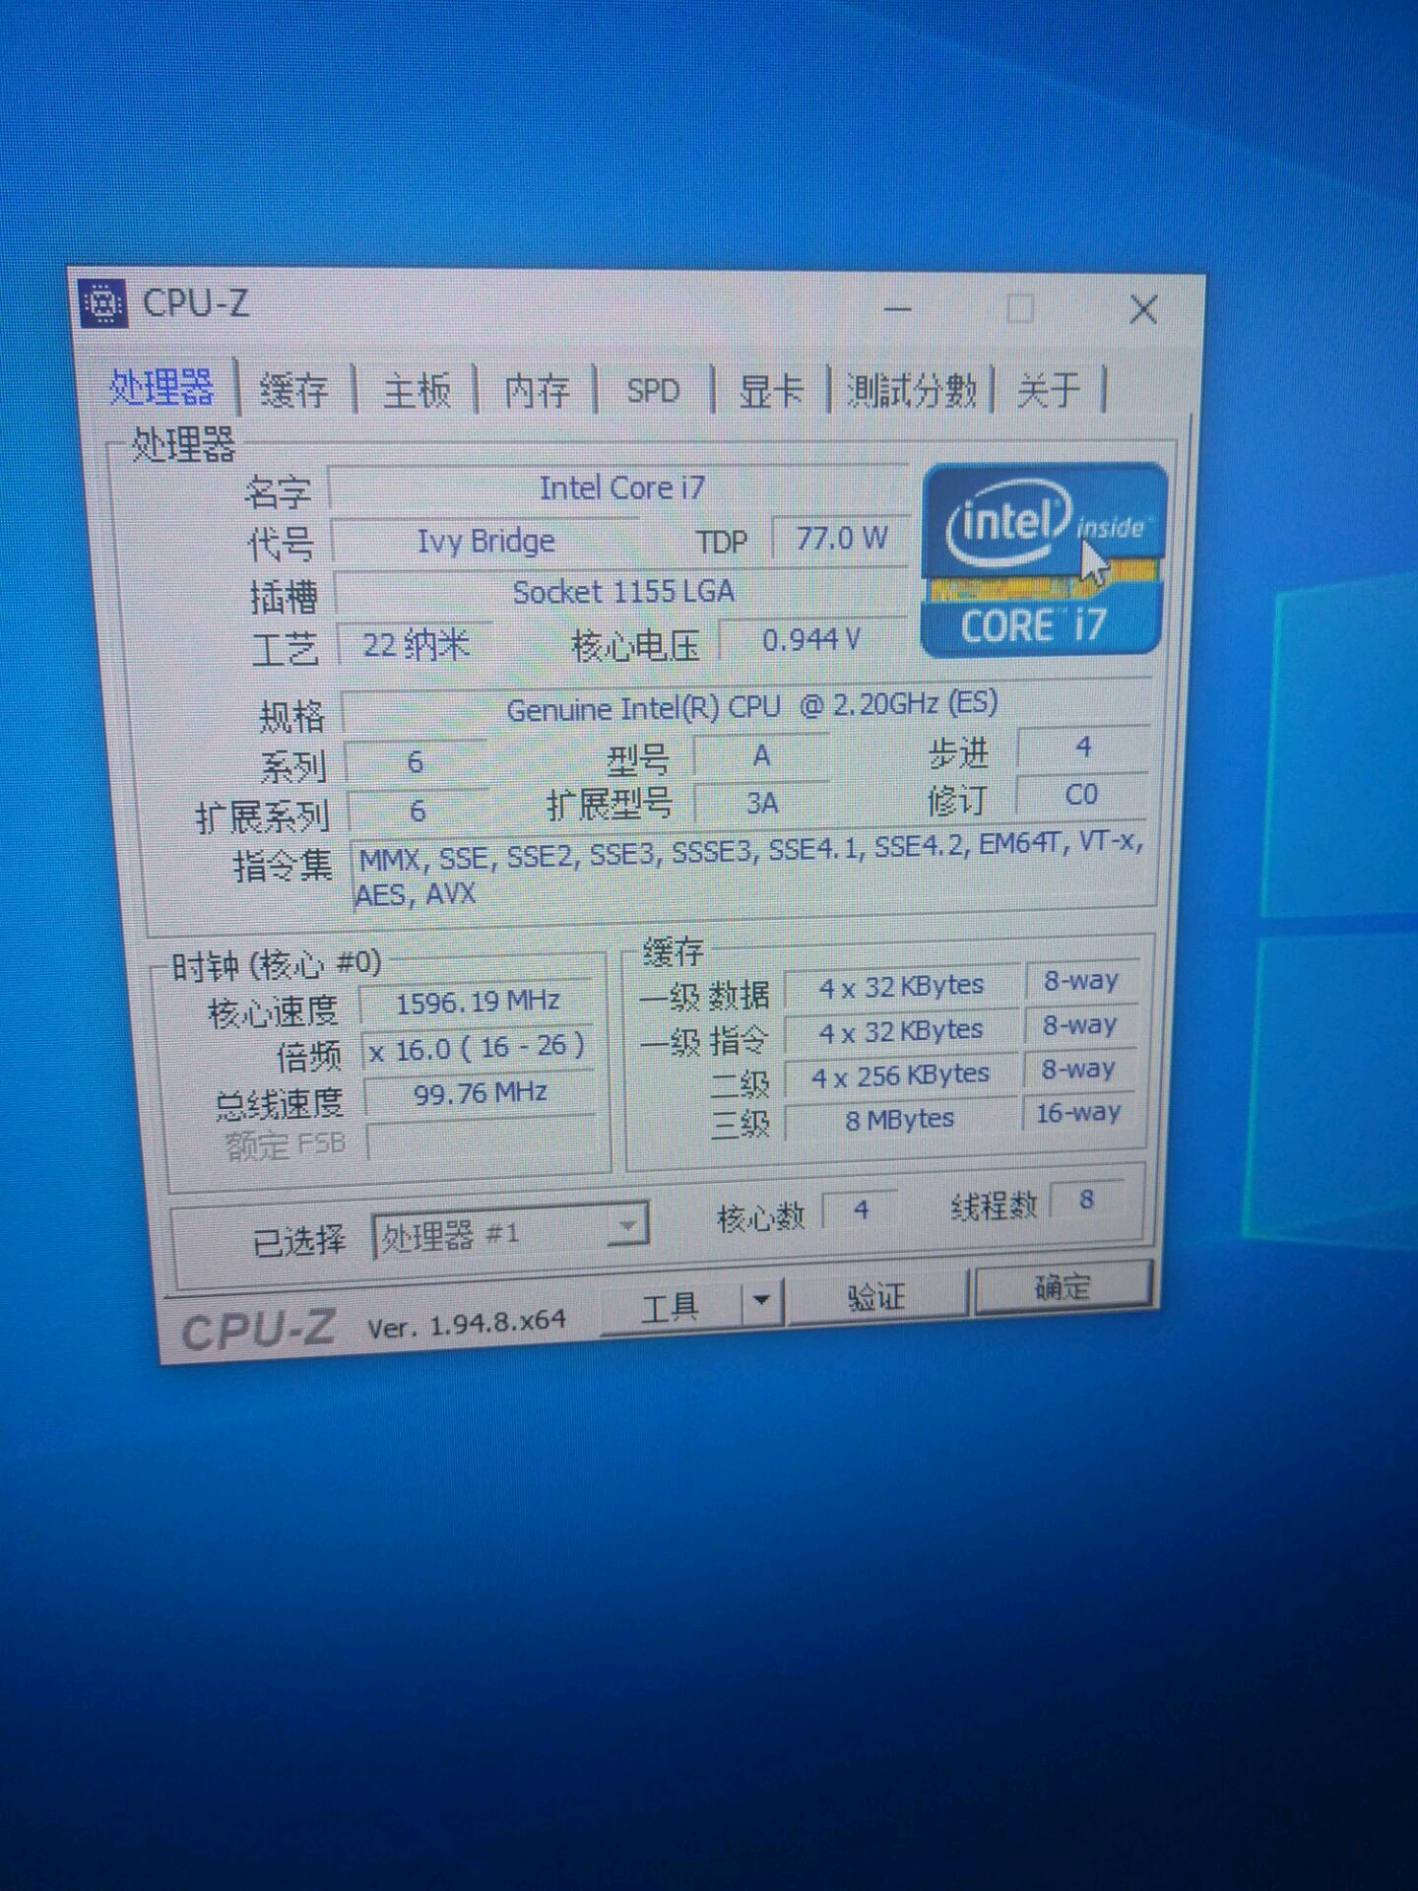Click the 一级 数据 4 x 32 KBytes value

click(902, 987)
